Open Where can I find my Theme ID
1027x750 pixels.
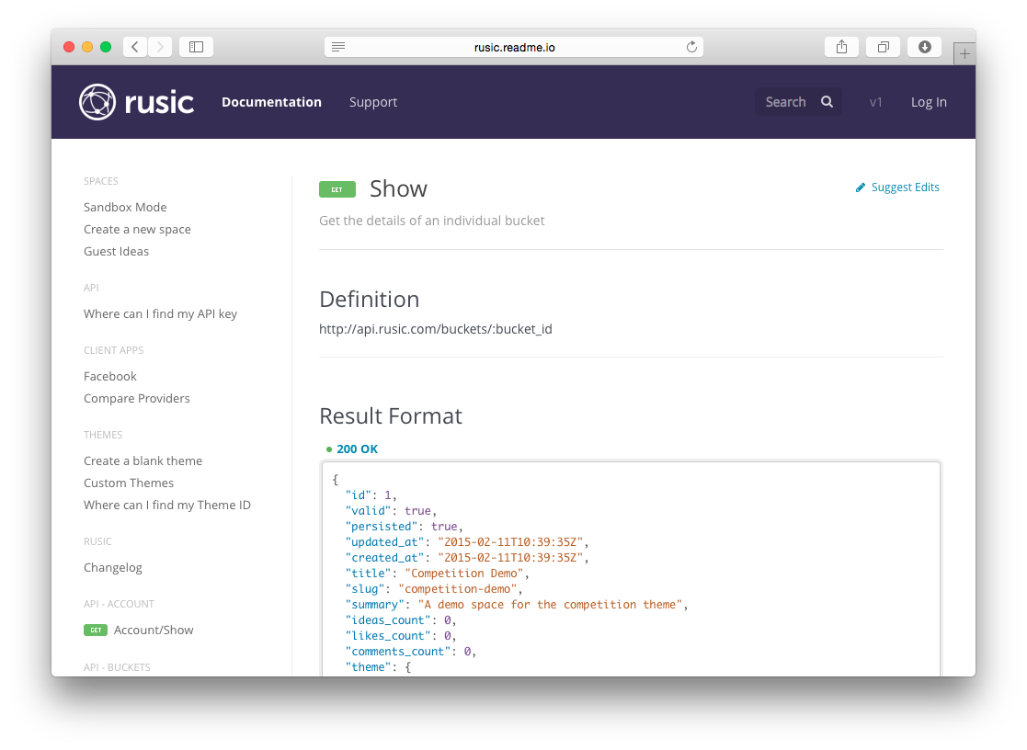point(167,505)
